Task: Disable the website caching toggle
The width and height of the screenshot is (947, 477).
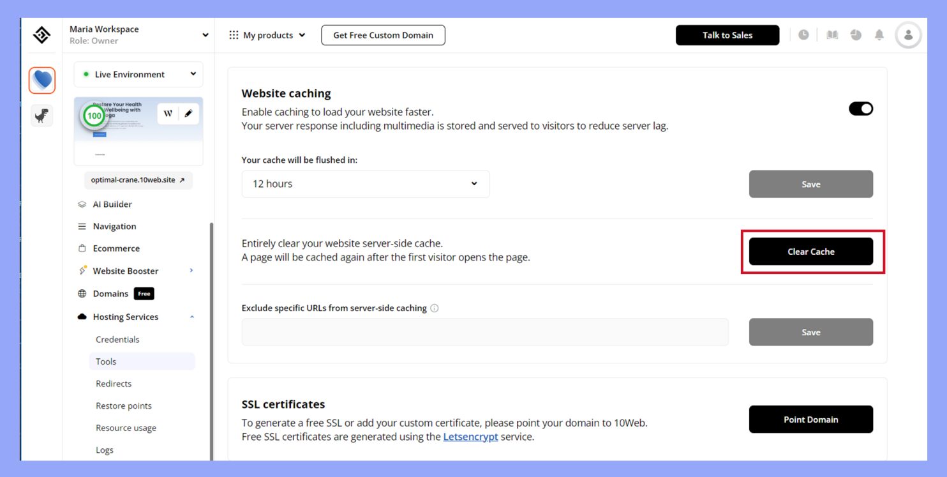Action: point(860,108)
